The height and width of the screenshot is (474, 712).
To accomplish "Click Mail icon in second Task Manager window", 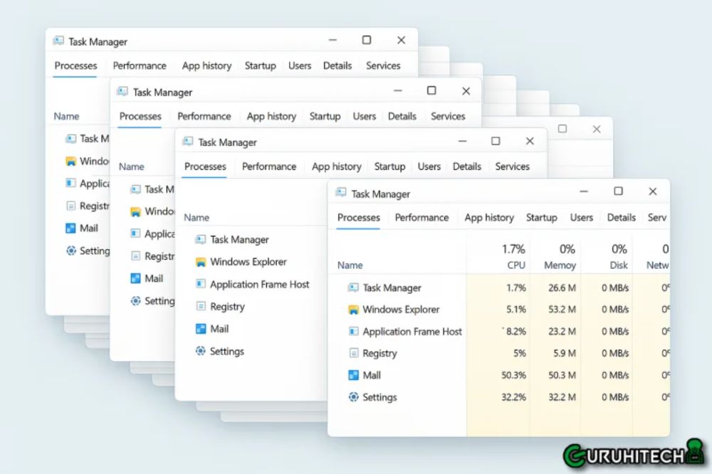I will 135,278.
